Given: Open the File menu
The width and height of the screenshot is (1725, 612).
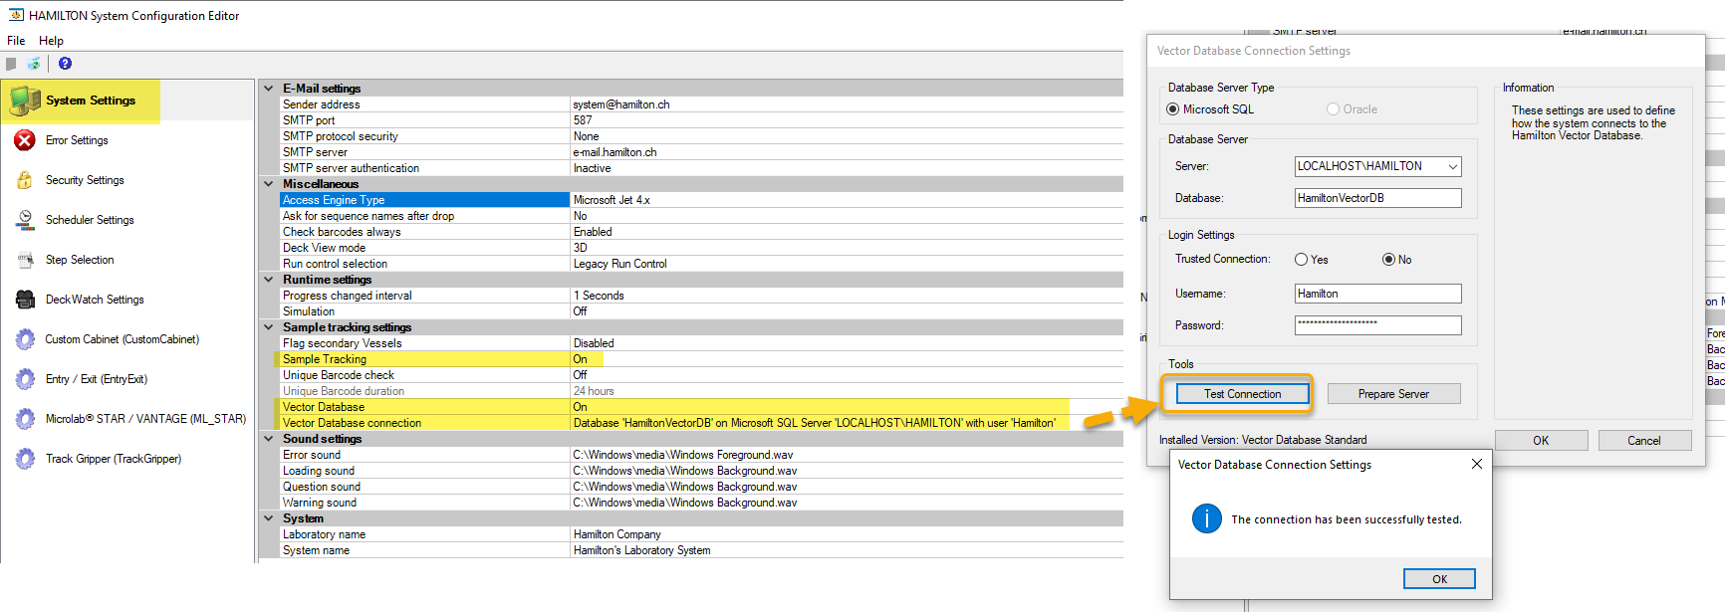Looking at the screenshot, I should coord(16,41).
